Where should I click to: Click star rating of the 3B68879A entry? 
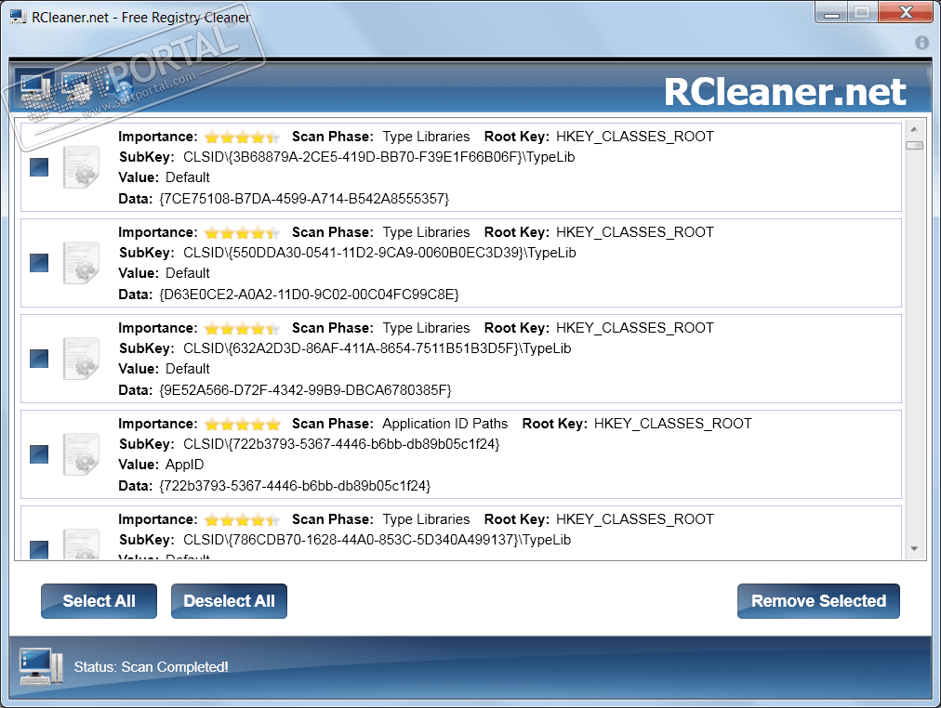(x=242, y=138)
